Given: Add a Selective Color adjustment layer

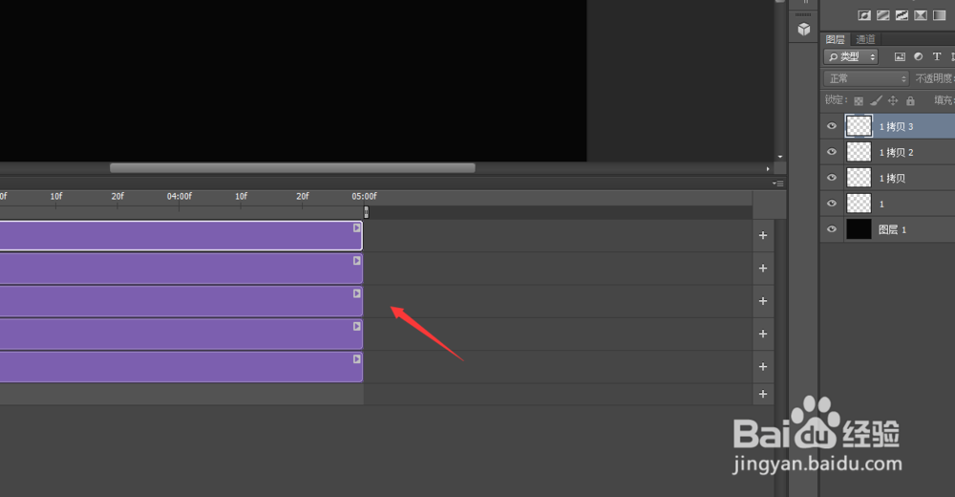Looking at the screenshot, I should point(921,15).
